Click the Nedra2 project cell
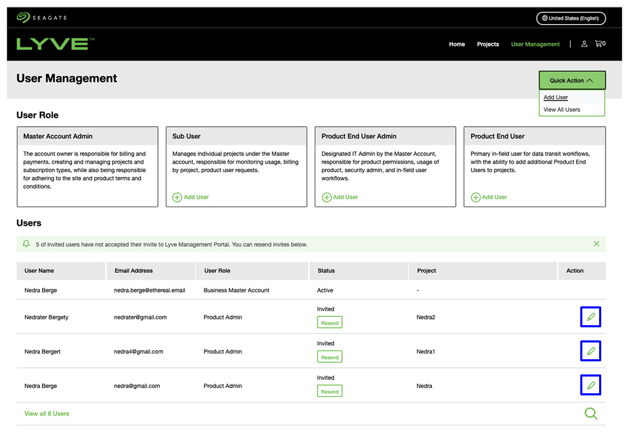The height and width of the screenshot is (442, 629). click(x=426, y=317)
